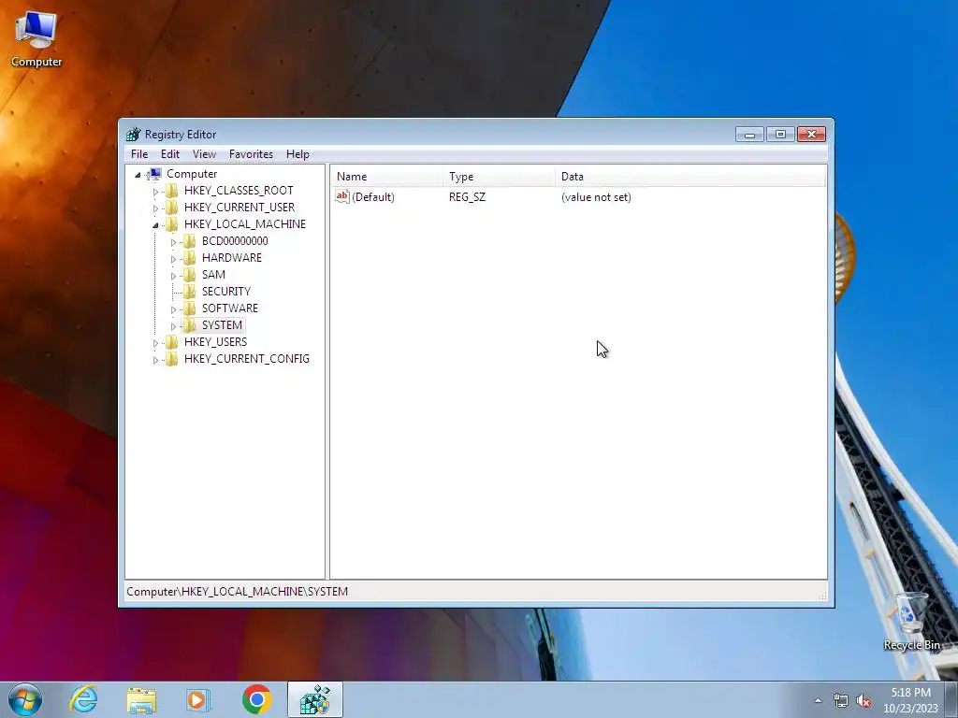Screen dimensions: 958x718
Task: Select HKEY_LOCAL_MACHINE key label
Action: point(245,224)
